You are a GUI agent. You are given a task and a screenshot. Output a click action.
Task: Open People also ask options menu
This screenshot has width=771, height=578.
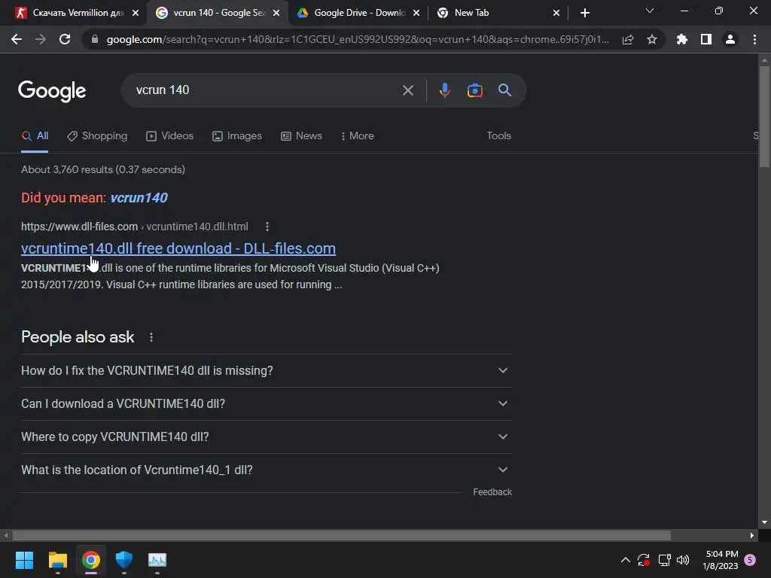(x=151, y=337)
